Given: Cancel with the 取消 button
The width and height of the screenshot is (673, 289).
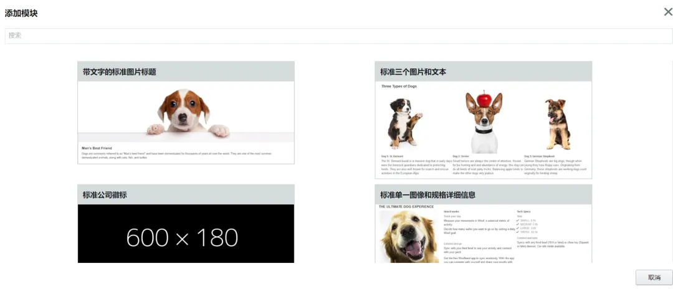Looking at the screenshot, I should coord(654,277).
